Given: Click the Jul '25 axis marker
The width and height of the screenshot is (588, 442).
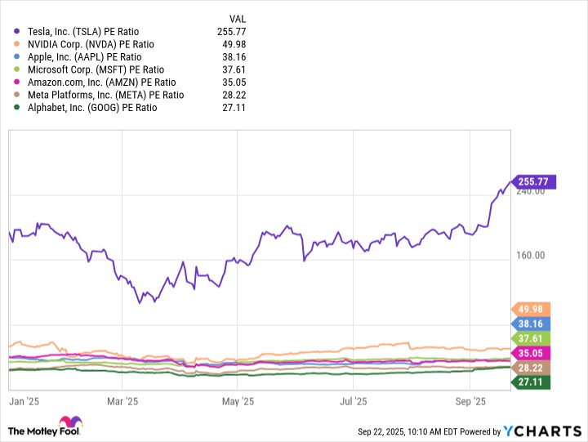Looking at the screenshot, I should pos(353,402).
